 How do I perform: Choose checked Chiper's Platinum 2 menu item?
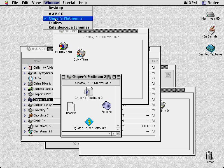(68, 18)
